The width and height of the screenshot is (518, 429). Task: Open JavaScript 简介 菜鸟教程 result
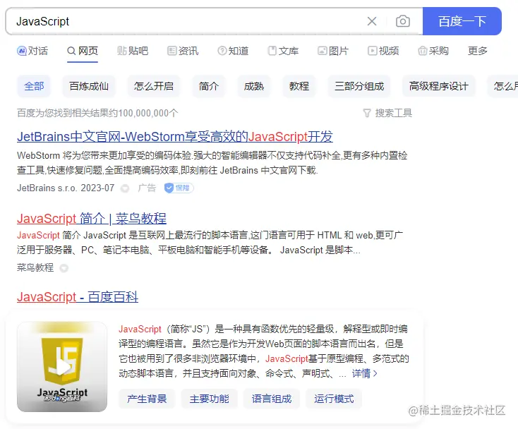pos(92,218)
